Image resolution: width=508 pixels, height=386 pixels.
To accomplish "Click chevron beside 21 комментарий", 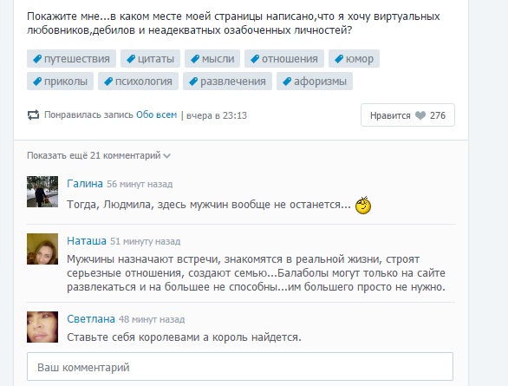I will [166, 156].
